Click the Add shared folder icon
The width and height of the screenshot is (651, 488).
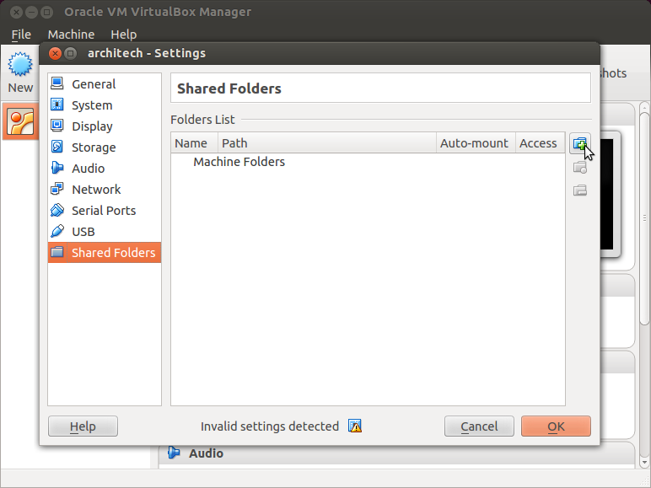[579, 143]
